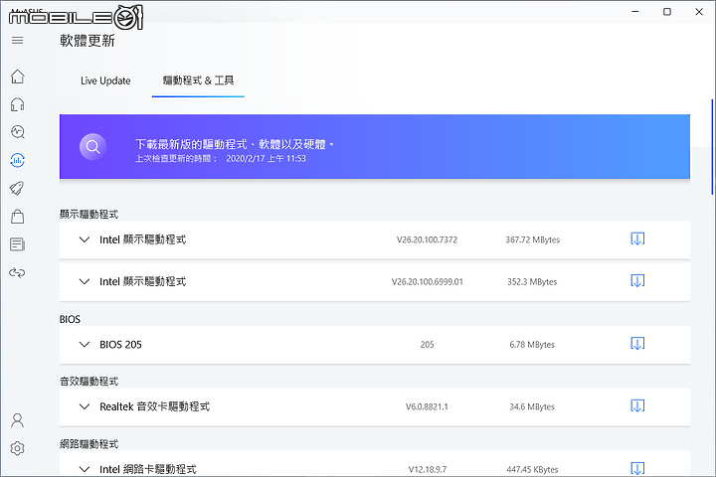This screenshot has width=716, height=477.
Task: Click size text 447.45 KBytes
Action: (532, 469)
